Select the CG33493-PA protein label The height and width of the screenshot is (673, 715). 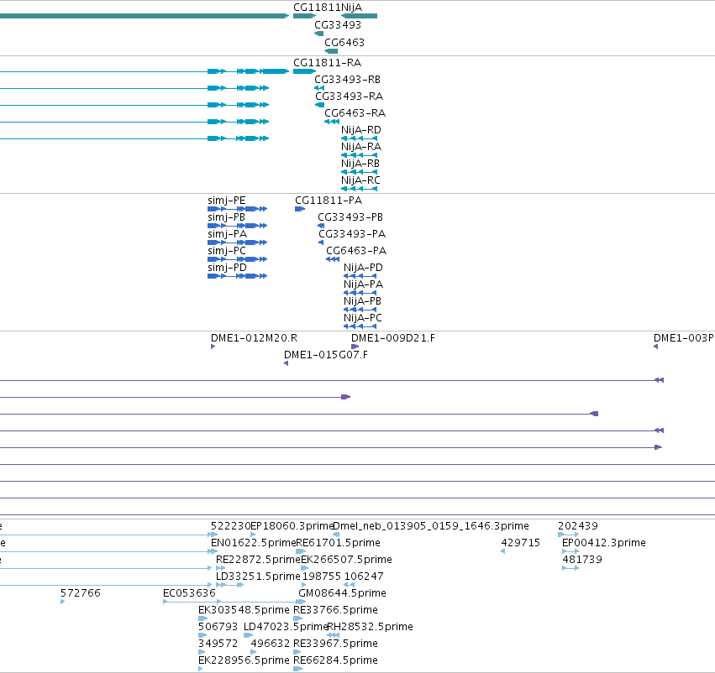pos(352,234)
